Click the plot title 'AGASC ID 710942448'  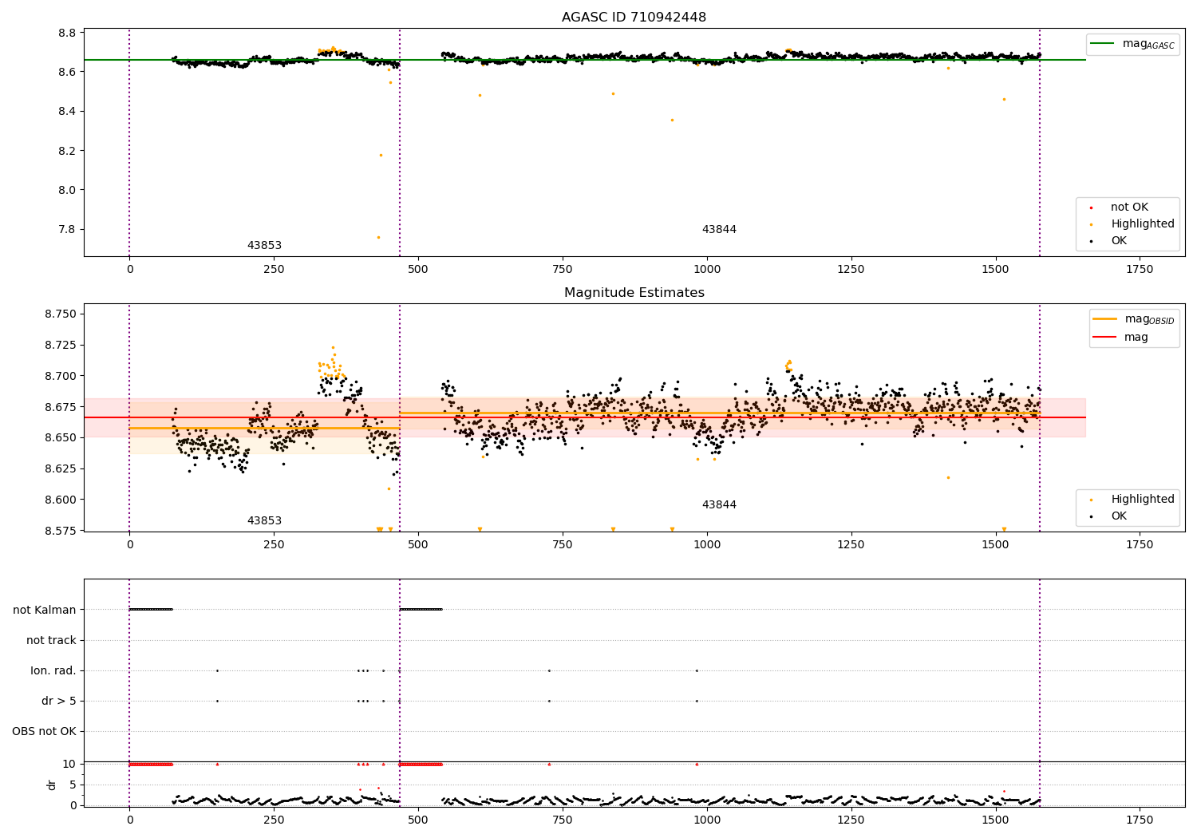(634, 18)
